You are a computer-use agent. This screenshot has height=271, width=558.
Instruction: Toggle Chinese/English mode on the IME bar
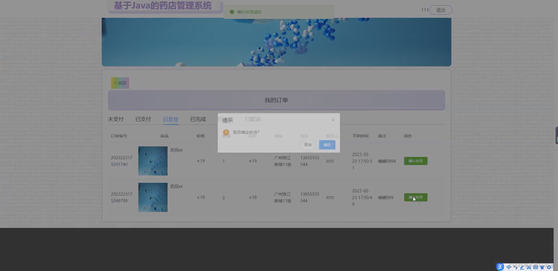[508, 267]
